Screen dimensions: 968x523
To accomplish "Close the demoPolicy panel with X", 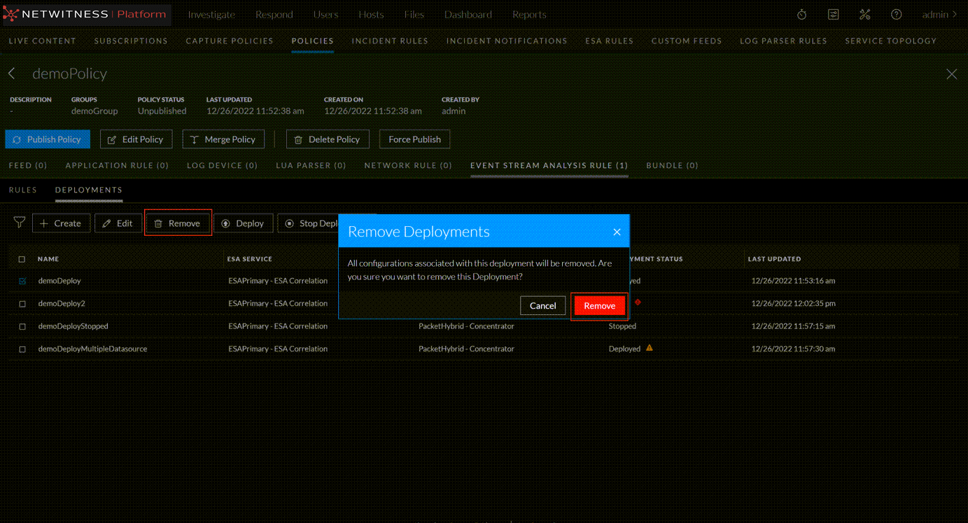I will [951, 74].
